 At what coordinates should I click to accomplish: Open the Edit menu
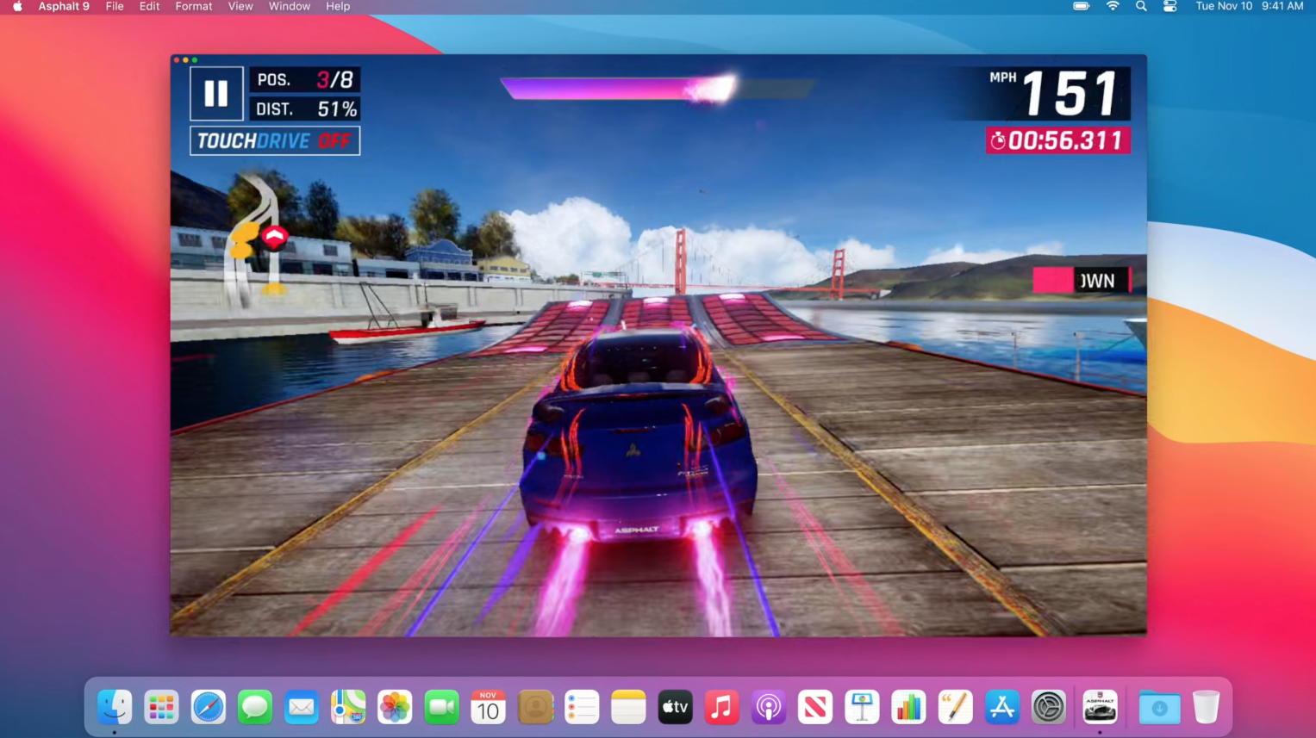[x=150, y=6]
